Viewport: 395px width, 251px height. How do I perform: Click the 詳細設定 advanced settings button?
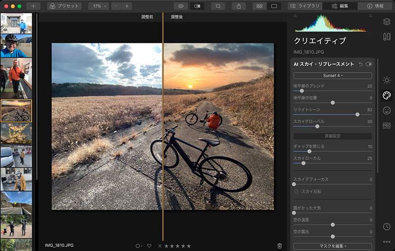pyautogui.click(x=332, y=136)
